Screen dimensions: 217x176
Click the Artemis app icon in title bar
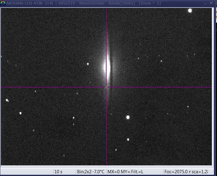pyautogui.click(x=3, y=3)
